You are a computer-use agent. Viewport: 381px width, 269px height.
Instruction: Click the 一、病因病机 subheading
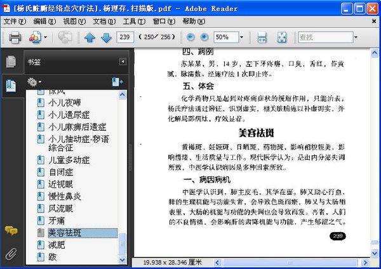coord(207,180)
